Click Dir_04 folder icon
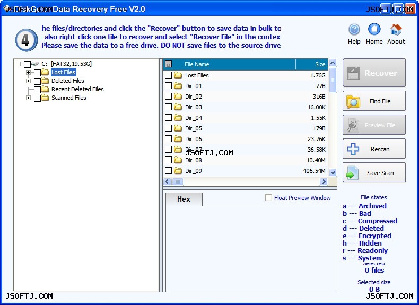The height and width of the screenshot is (305, 419). (178, 118)
